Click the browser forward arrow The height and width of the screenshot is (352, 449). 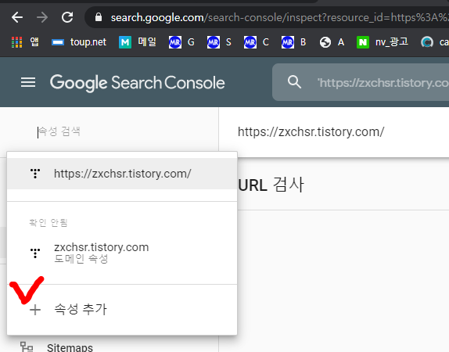coord(42,17)
